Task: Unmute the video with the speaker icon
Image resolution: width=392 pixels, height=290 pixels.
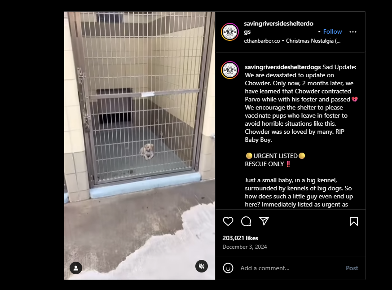Action: pos(202,266)
